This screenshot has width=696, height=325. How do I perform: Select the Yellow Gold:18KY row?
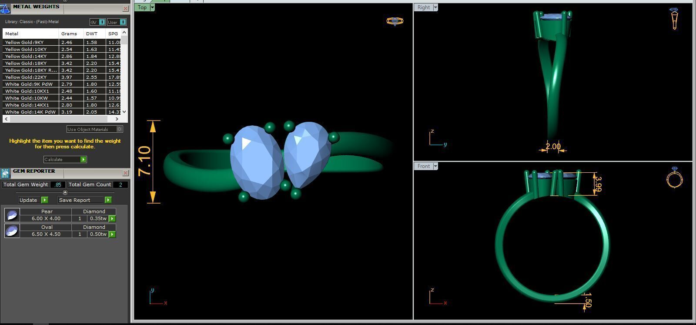(x=62, y=63)
